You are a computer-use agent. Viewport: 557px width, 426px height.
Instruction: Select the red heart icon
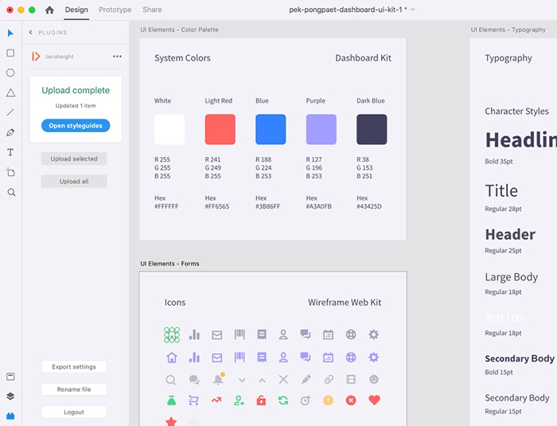point(374,400)
